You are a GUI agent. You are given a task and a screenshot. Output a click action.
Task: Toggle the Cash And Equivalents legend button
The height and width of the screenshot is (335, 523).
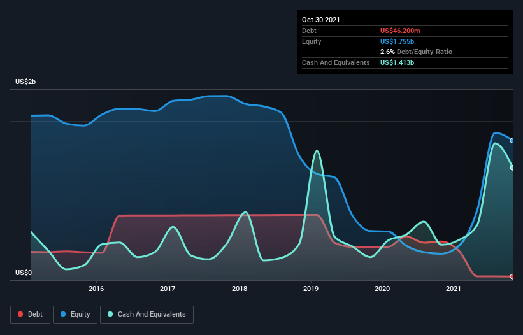click(147, 315)
